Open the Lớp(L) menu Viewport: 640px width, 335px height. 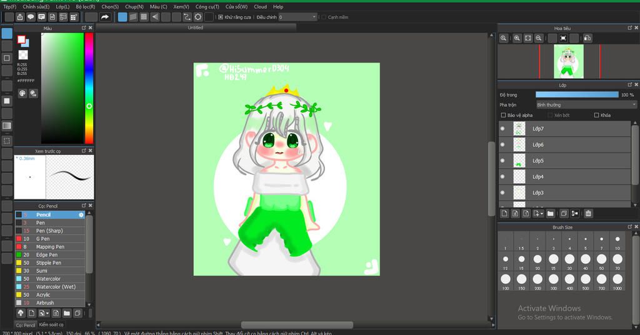[x=62, y=6]
